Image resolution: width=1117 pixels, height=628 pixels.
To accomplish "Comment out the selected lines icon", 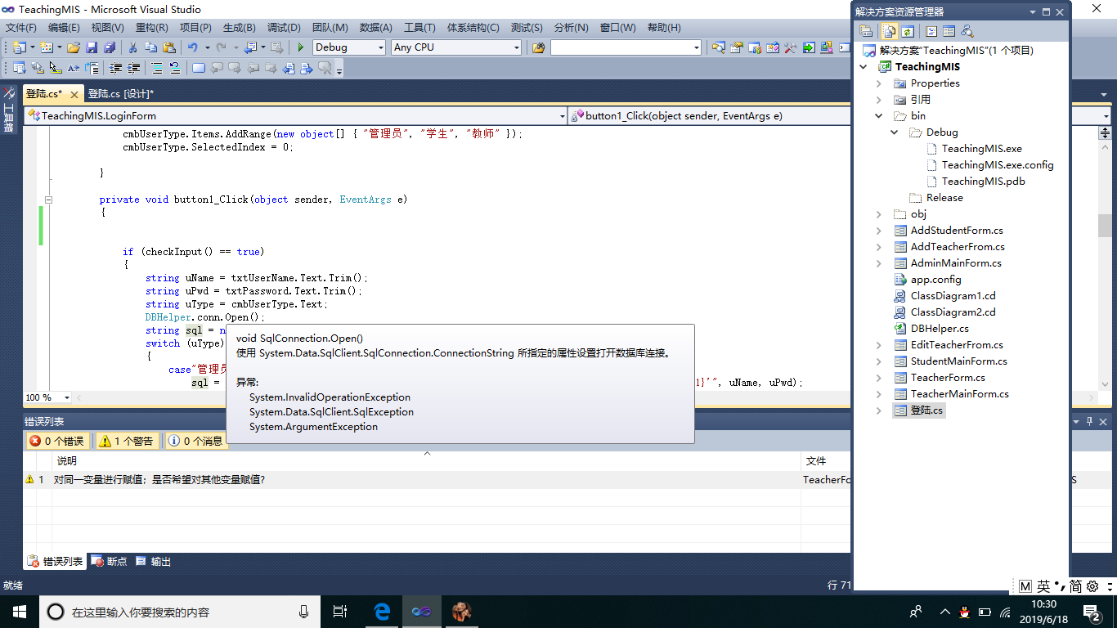I will pyautogui.click(x=157, y=68).
